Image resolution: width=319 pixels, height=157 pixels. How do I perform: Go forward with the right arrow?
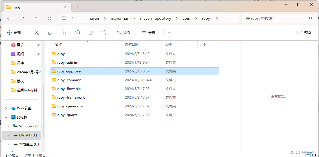pos(23,18)
